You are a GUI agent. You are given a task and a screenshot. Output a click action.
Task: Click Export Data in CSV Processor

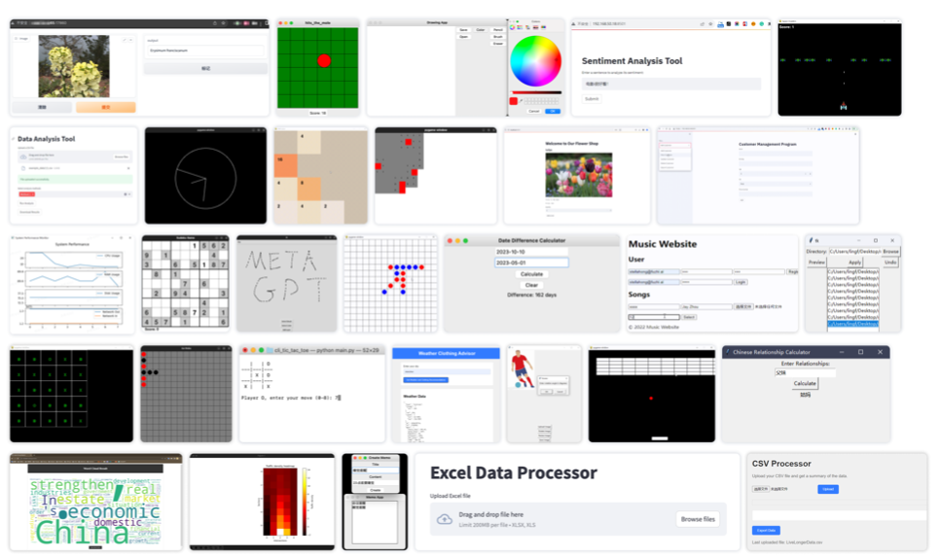766,531
